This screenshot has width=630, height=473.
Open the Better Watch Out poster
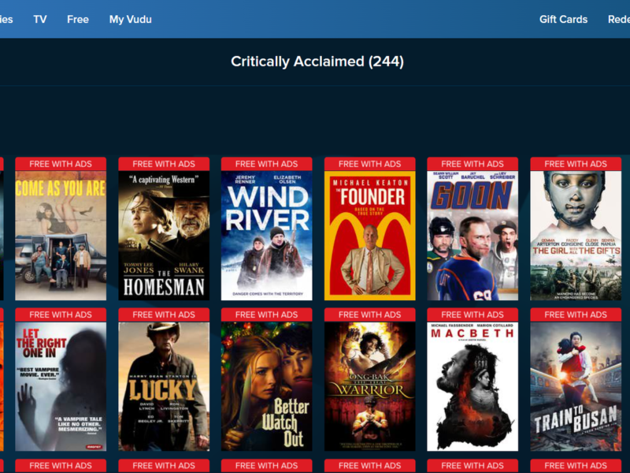[267, 386]
